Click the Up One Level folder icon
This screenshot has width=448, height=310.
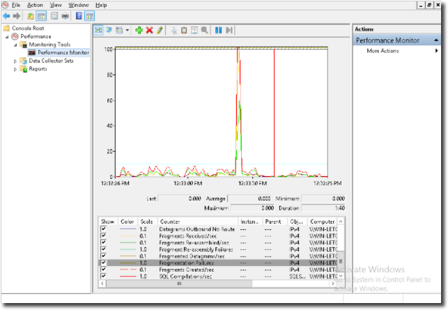point(30,16)
